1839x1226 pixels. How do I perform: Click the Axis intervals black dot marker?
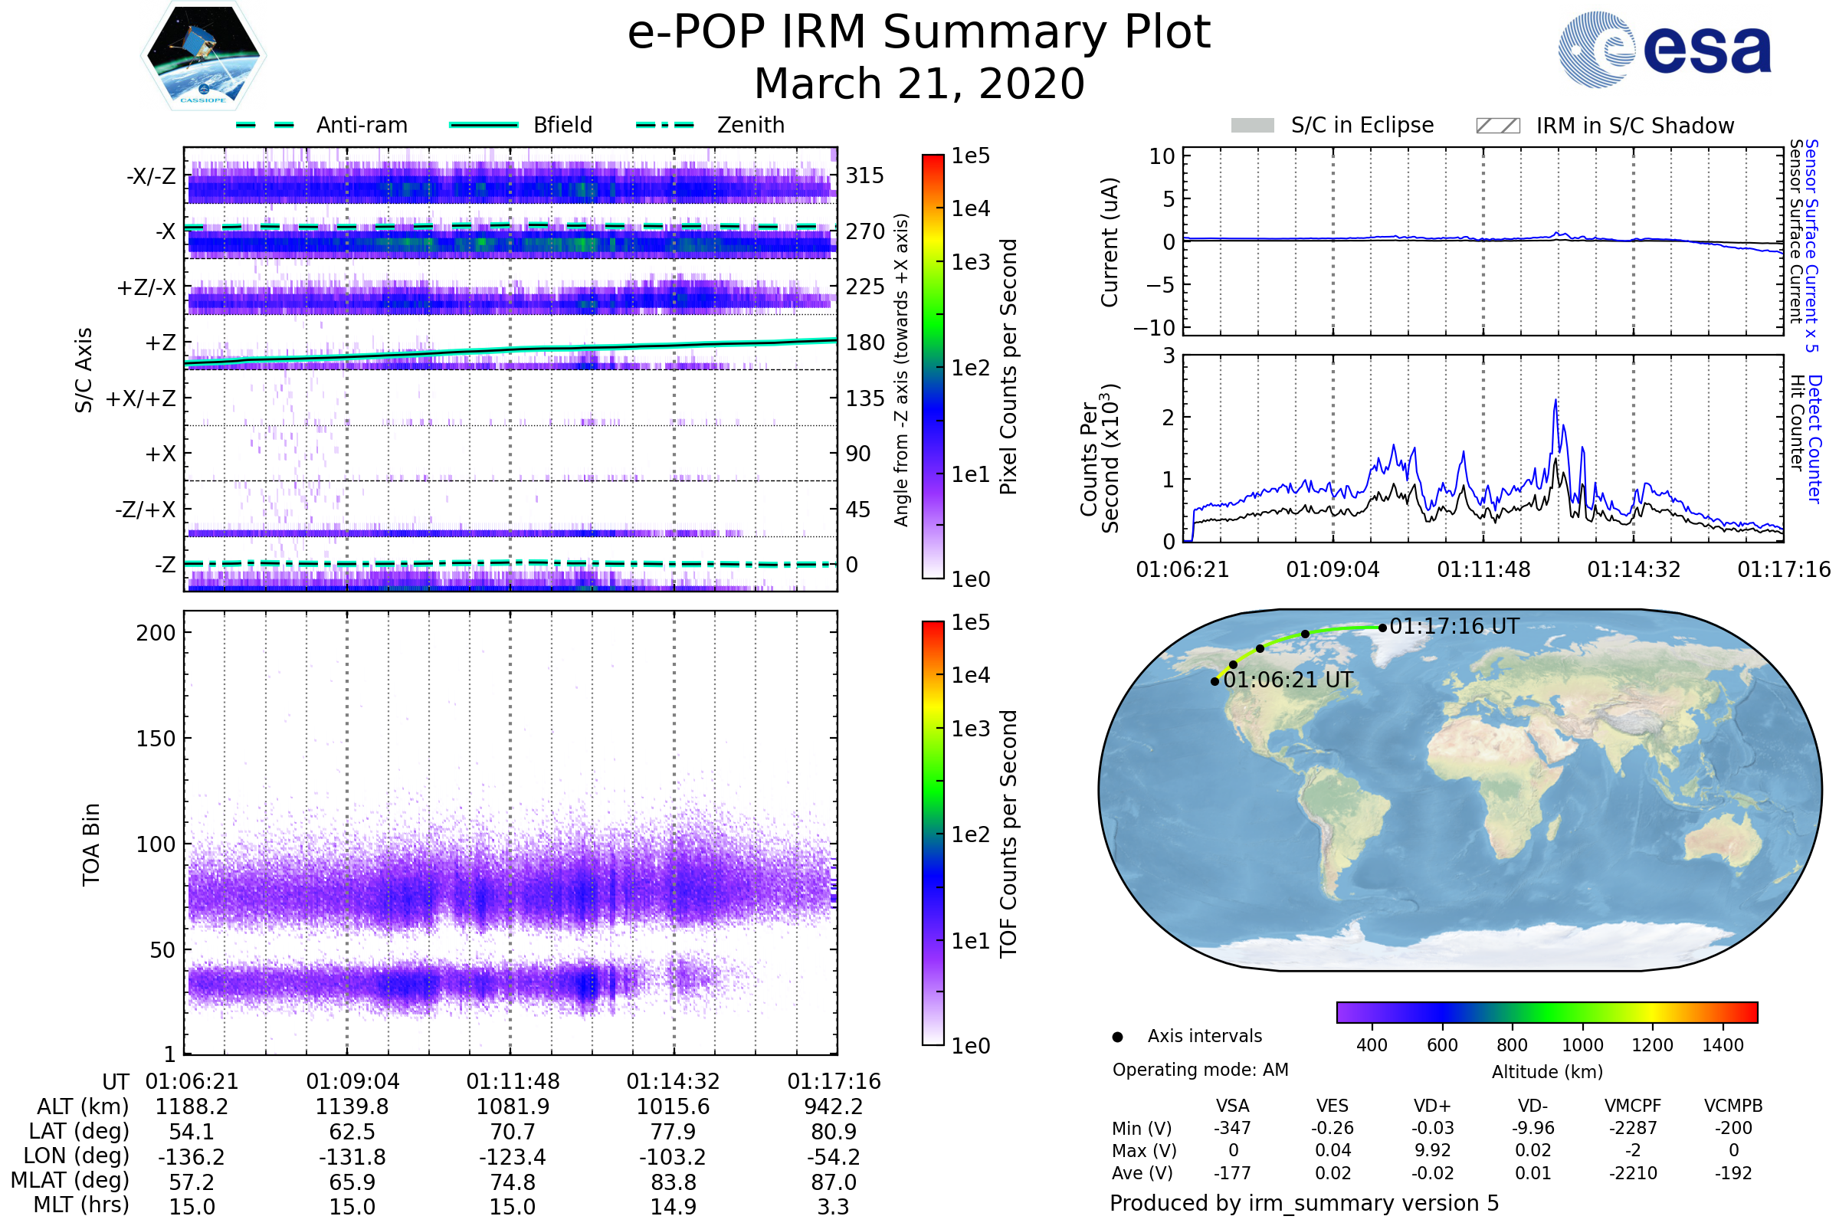point(1117,1037)
